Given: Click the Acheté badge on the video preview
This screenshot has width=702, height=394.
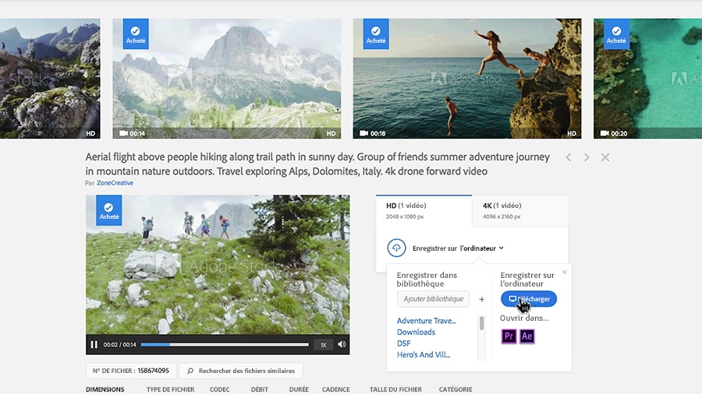Looking at the screenshot, I should 108,210.
